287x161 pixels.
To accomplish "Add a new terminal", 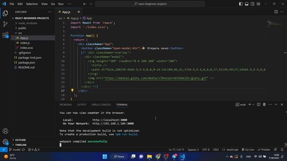I will [x=249, y=104].
